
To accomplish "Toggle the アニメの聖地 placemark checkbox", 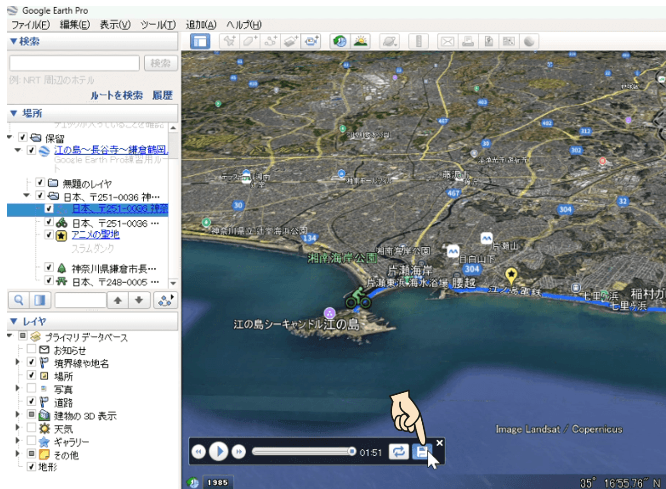I will [49, 235].
